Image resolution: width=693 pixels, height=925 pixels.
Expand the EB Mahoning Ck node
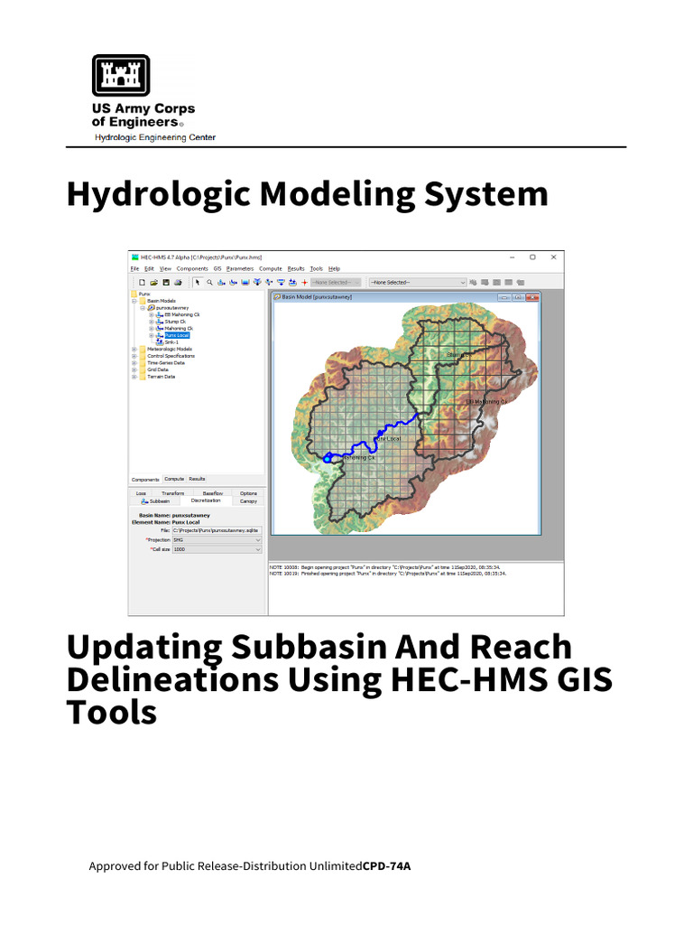[151, 315]
